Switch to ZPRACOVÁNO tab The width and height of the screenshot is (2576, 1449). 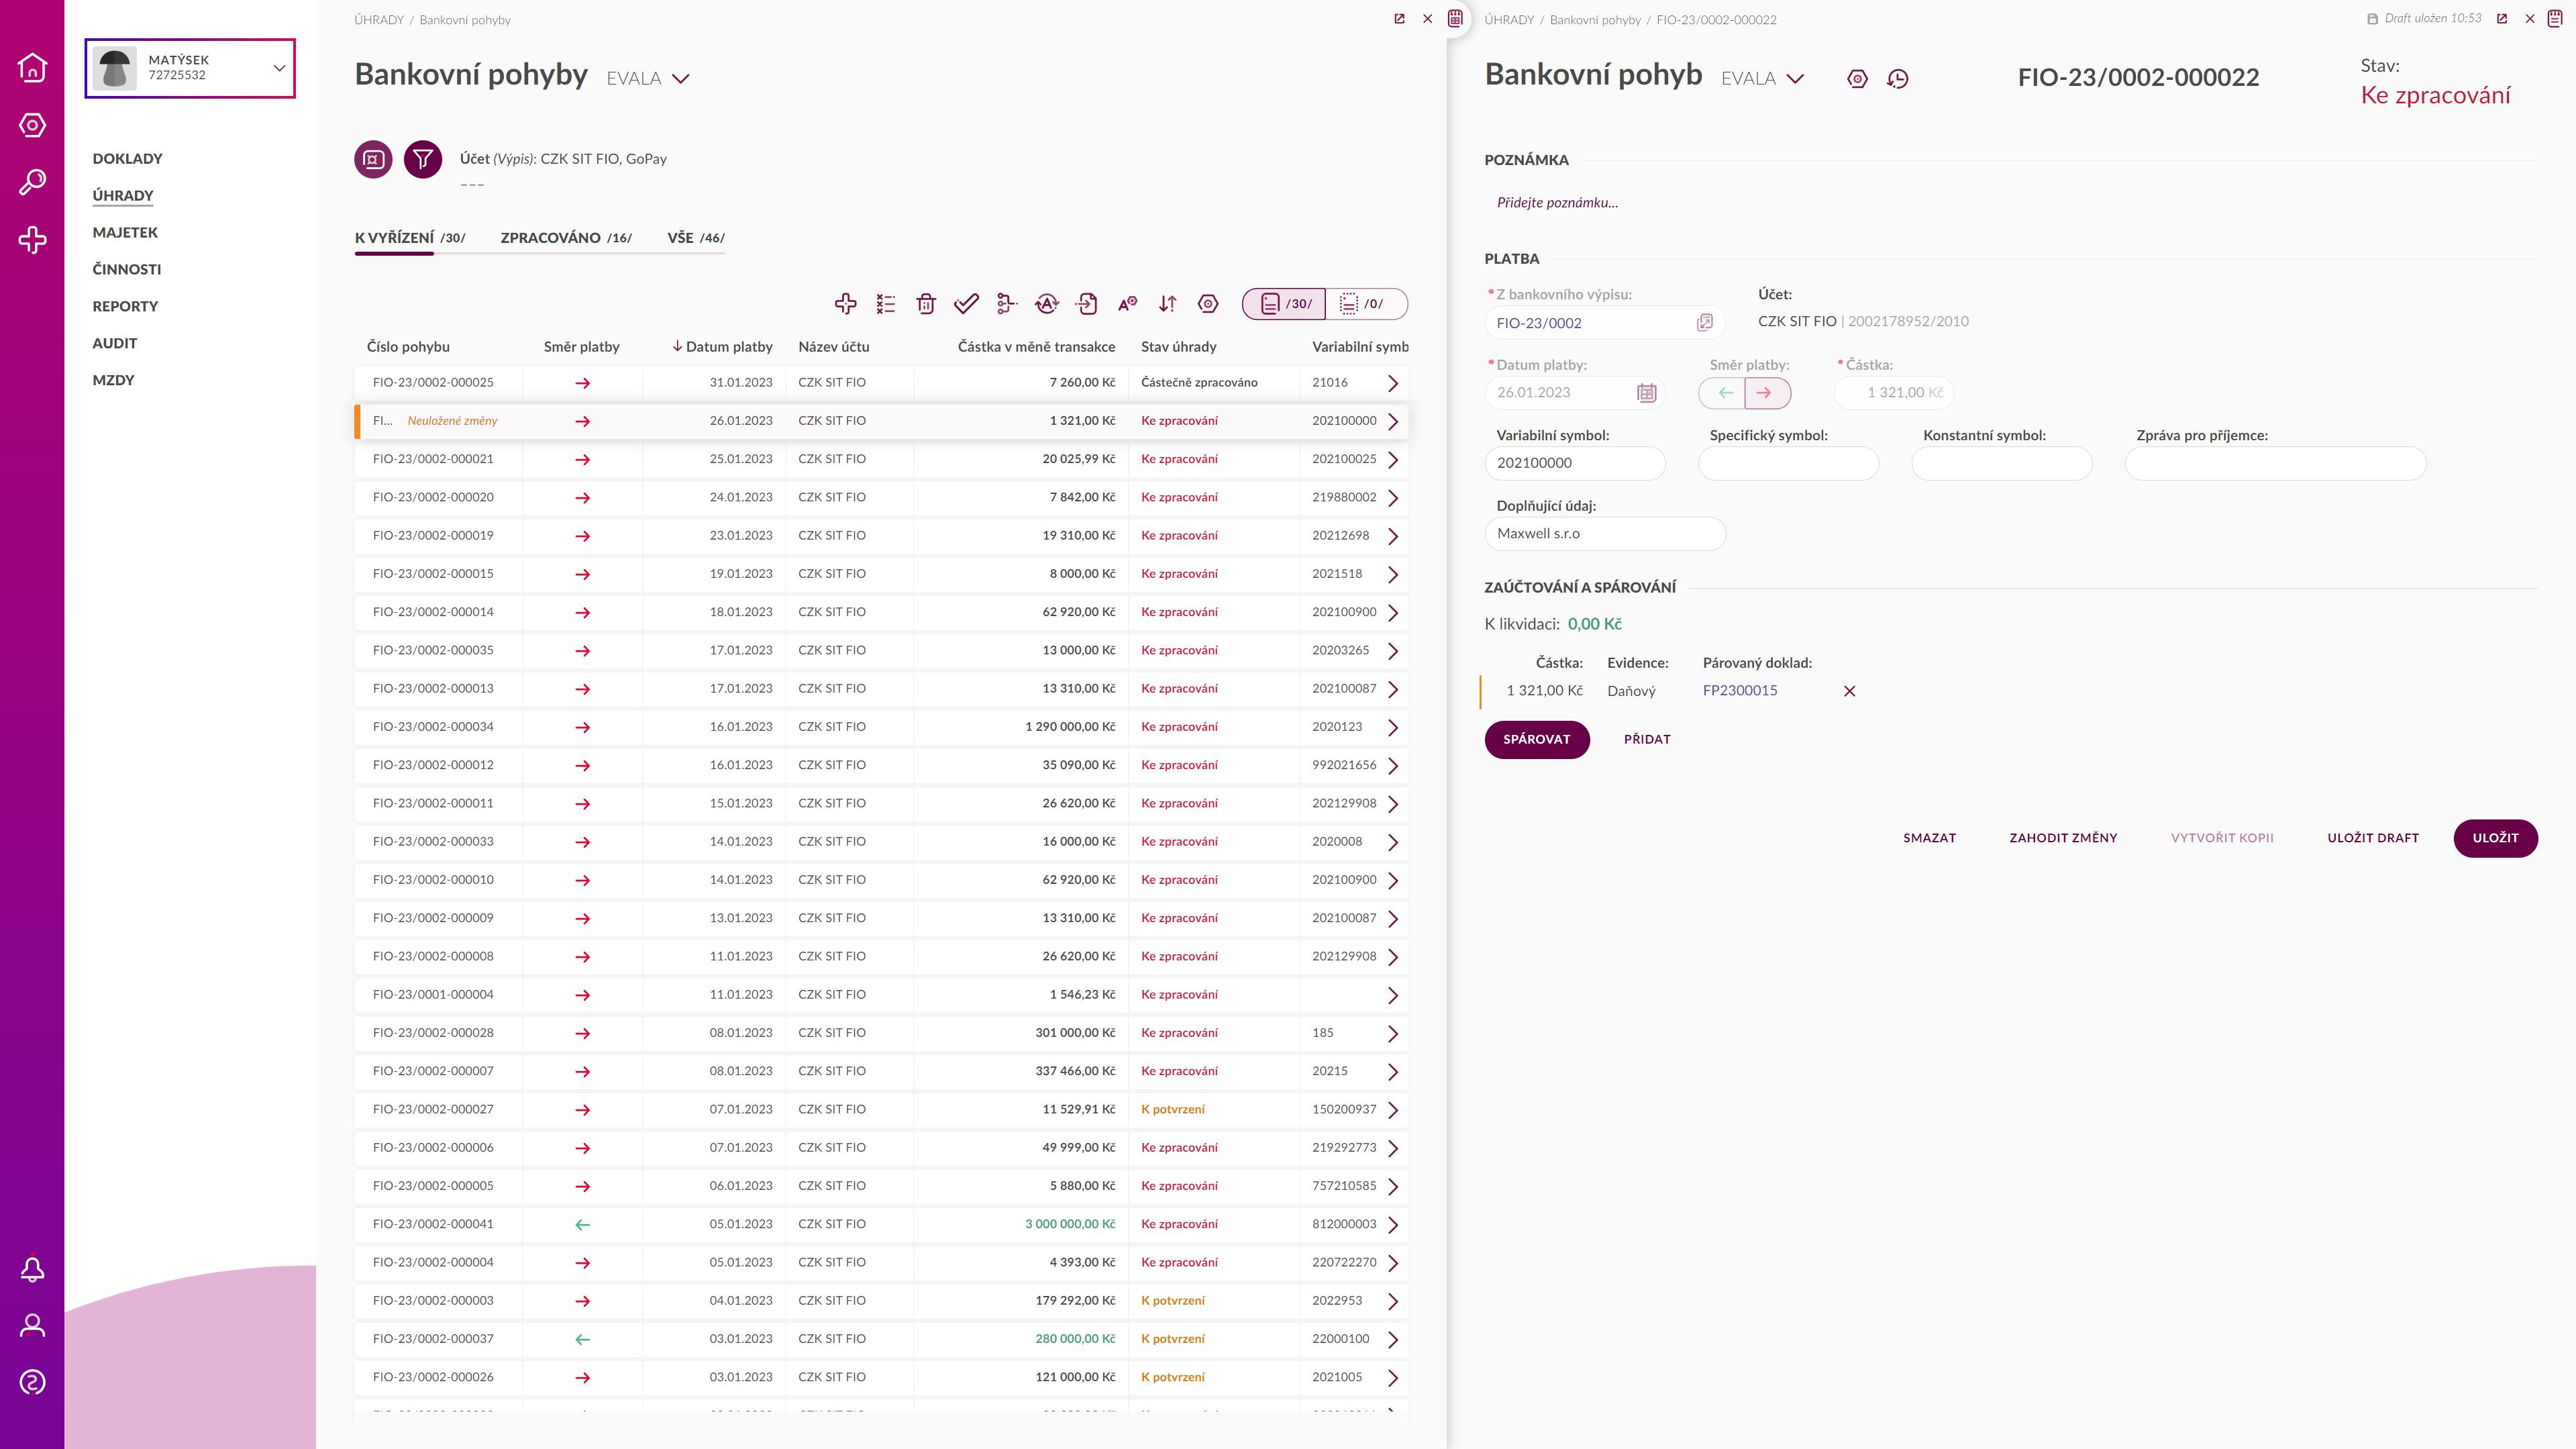(x=566, y=238)
